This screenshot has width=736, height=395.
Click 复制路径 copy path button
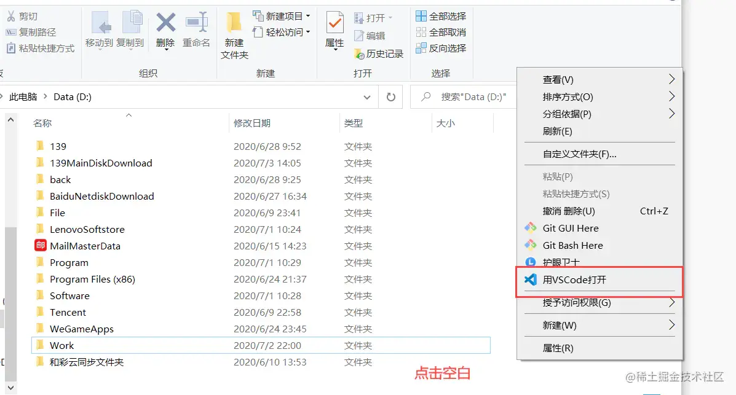(31, 33)
